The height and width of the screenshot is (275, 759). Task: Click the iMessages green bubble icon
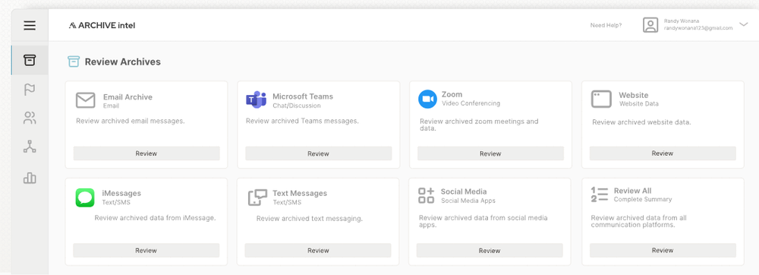(85, 198)
